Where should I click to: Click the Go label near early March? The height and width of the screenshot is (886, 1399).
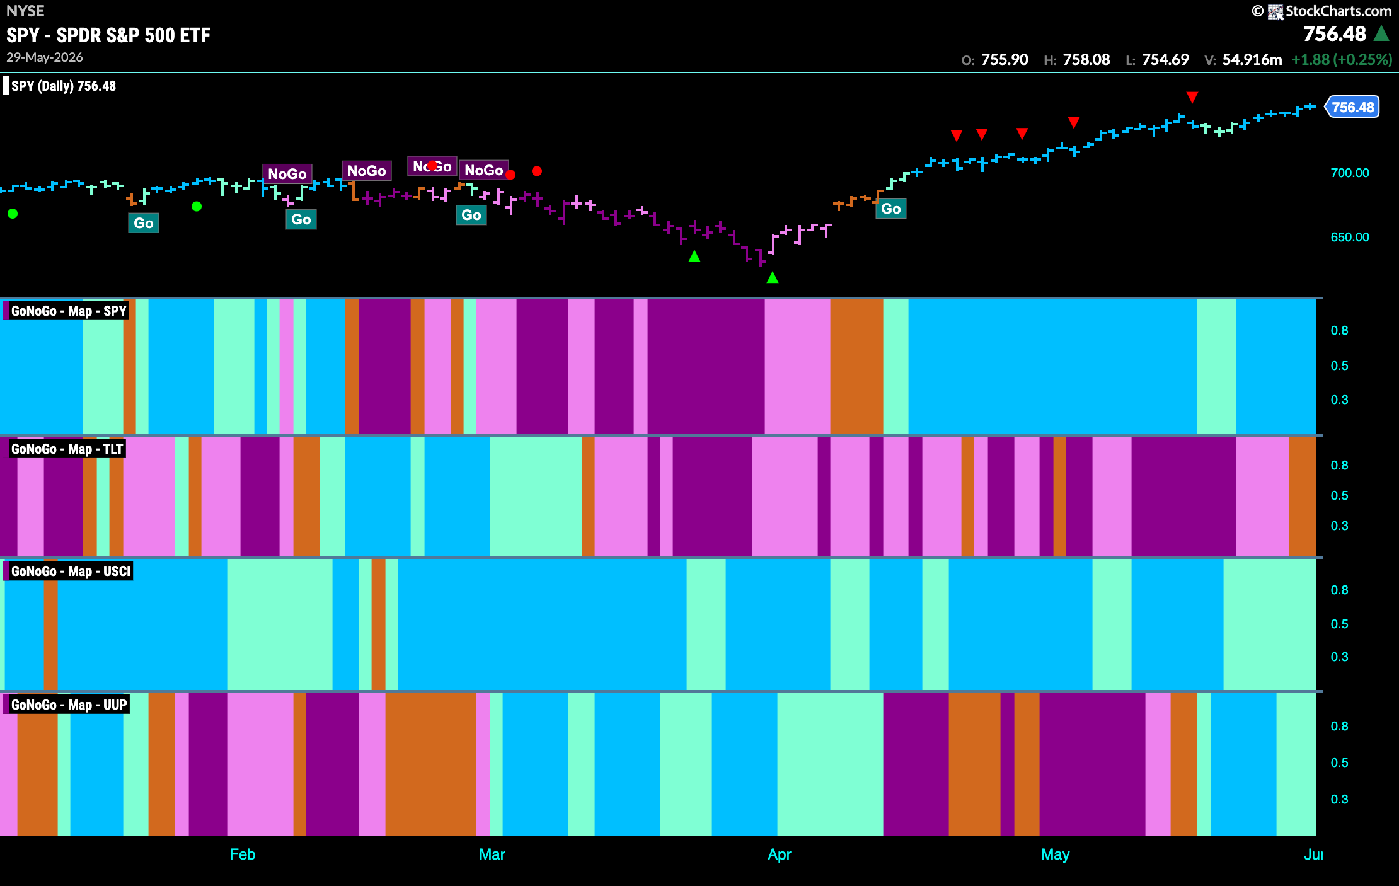(x=471, y=215)
